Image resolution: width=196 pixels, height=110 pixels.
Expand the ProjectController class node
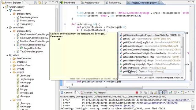click(x=18, y=48)
